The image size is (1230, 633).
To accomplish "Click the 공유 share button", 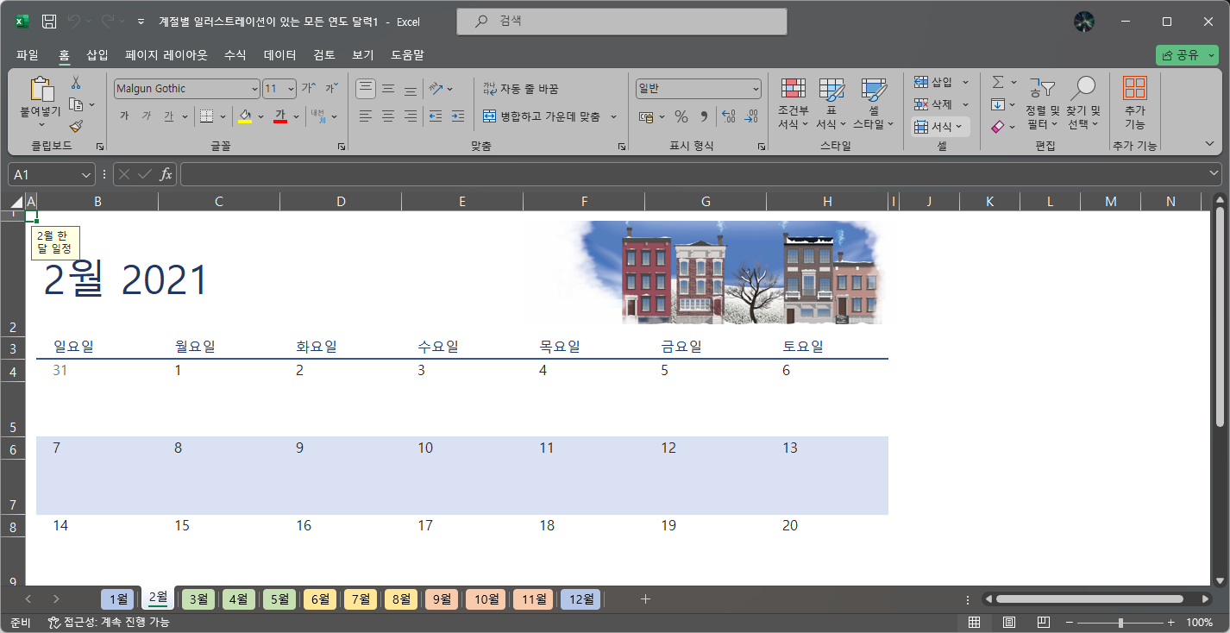I will pos(1187,54).
